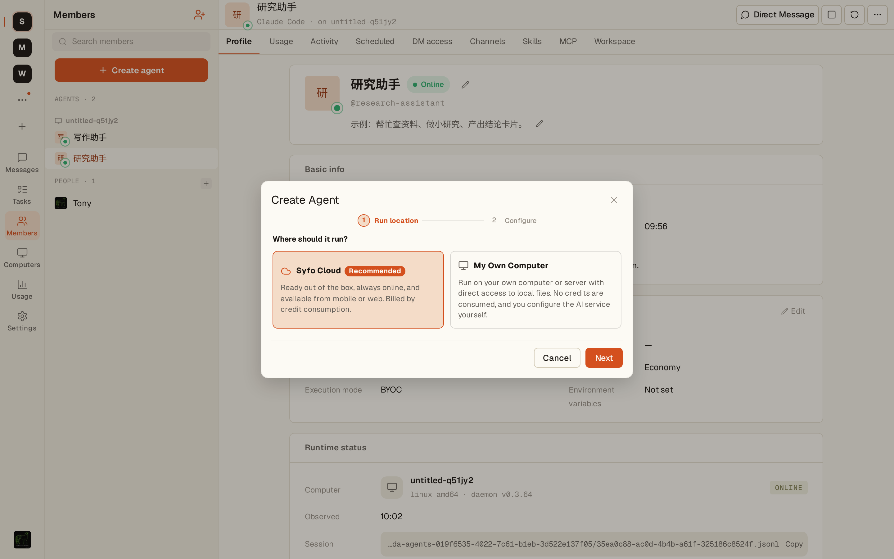Open the S workspace icon
This screenshot has width=894, height=559.
point(22,21)
